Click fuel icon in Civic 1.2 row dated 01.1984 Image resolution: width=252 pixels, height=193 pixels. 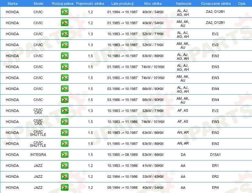tap(64, 12)
